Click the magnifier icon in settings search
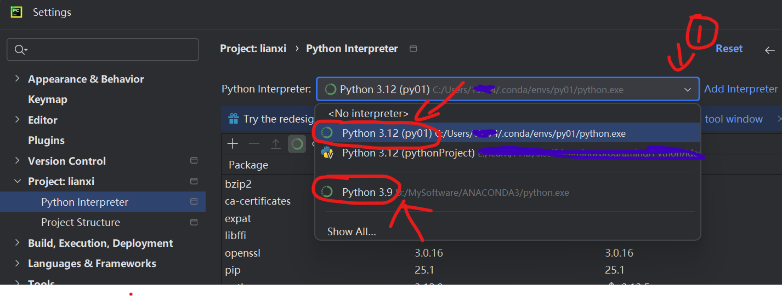Screen dimensions: 782x296 tap(20, 50)
